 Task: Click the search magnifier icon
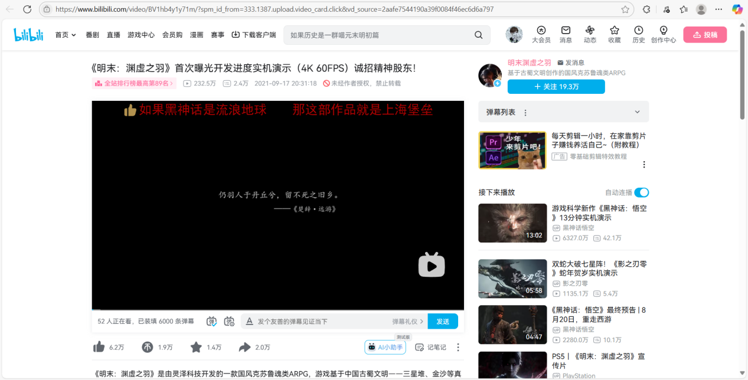(479, 35)
